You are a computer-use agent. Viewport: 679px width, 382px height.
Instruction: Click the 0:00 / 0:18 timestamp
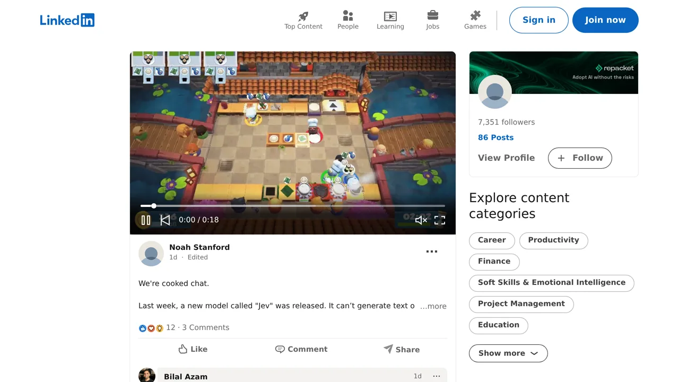(199, 220)
